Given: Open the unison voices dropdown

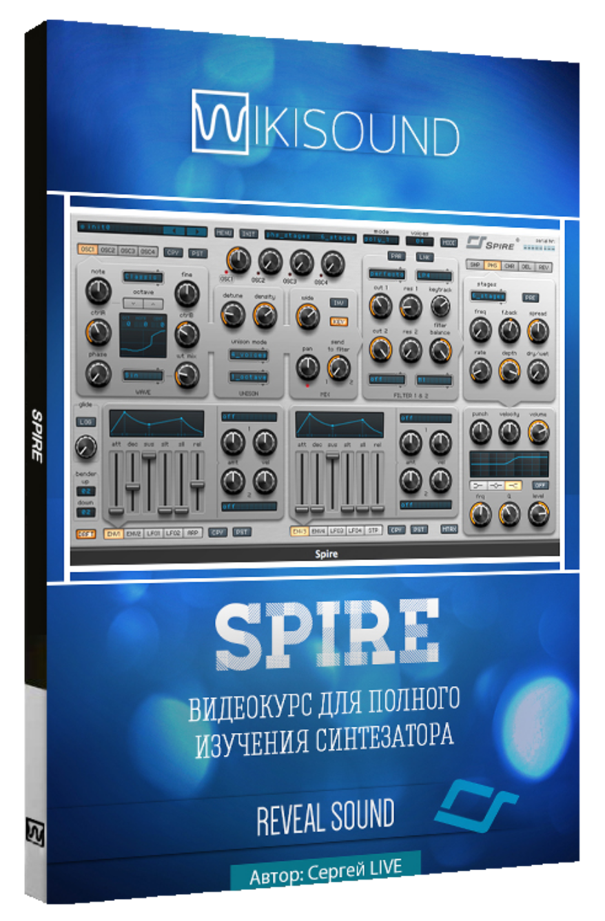Looking at the screenshot, I should click(x=249, y=355).
